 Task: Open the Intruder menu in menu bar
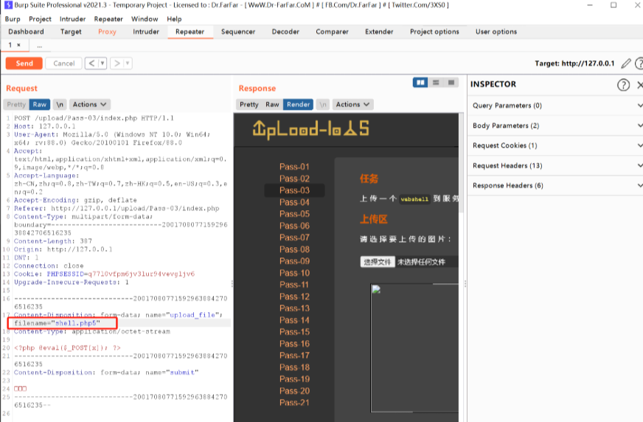pyautogui.click(x=72, y=19)
